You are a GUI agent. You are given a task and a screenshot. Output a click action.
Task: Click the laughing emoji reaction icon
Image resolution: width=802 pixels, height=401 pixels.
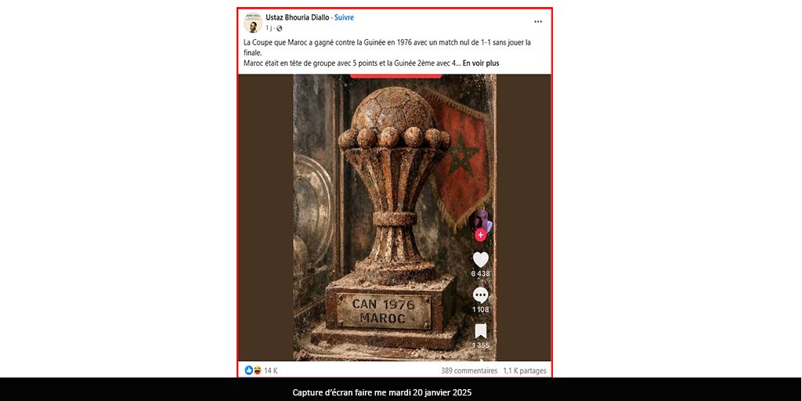click(x=257, y=370)
